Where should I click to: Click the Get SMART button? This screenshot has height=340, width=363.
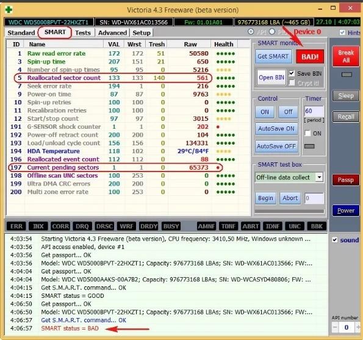[x=273, y=56]
